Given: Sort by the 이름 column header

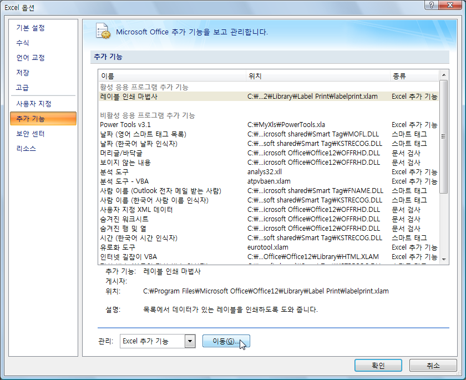Looking at the screenshot, I should point(173,76).
